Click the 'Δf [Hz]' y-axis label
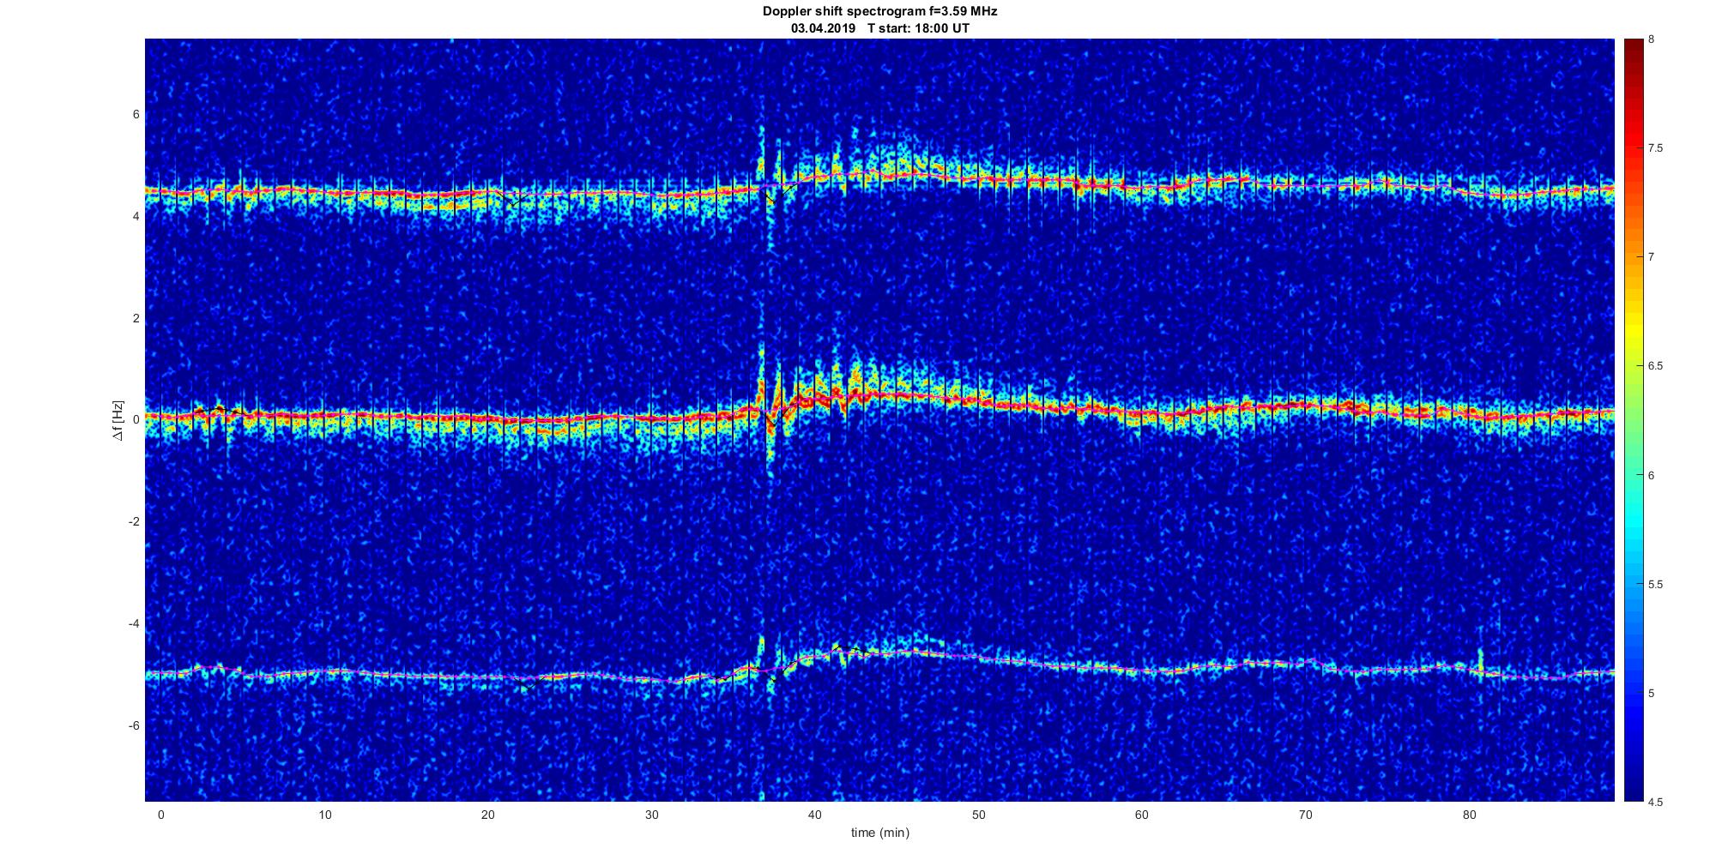1716x860 pixels. [118, 420]
